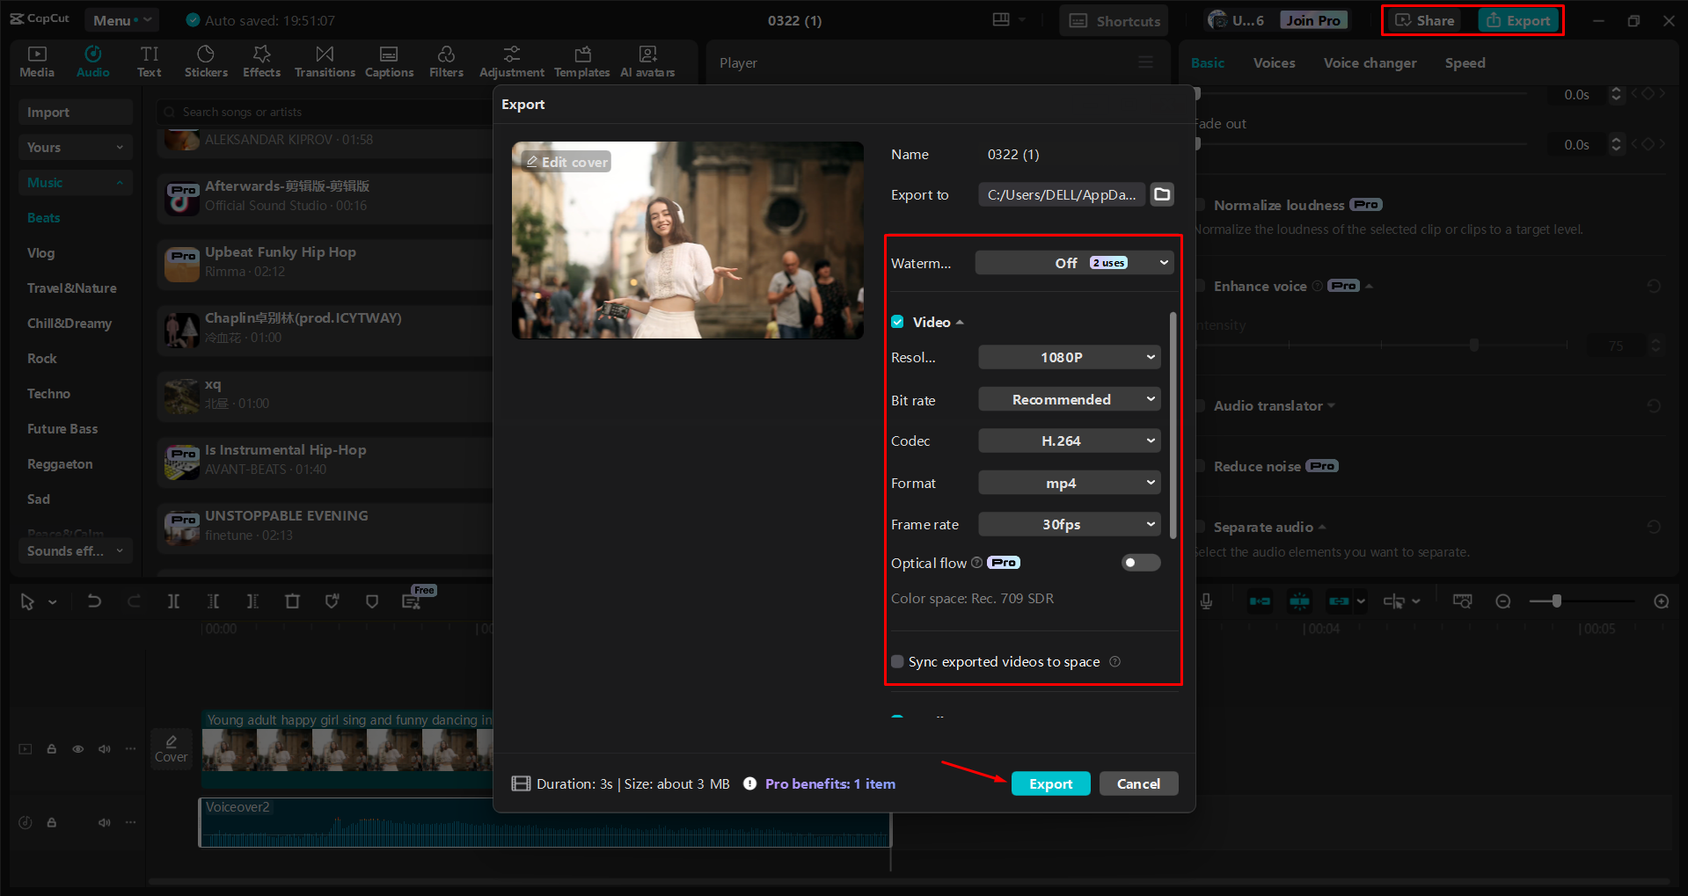
Task: Open the Frame rate dropdown
Action: (1068, 524)
